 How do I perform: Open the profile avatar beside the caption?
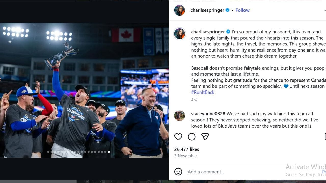[180, 34]
